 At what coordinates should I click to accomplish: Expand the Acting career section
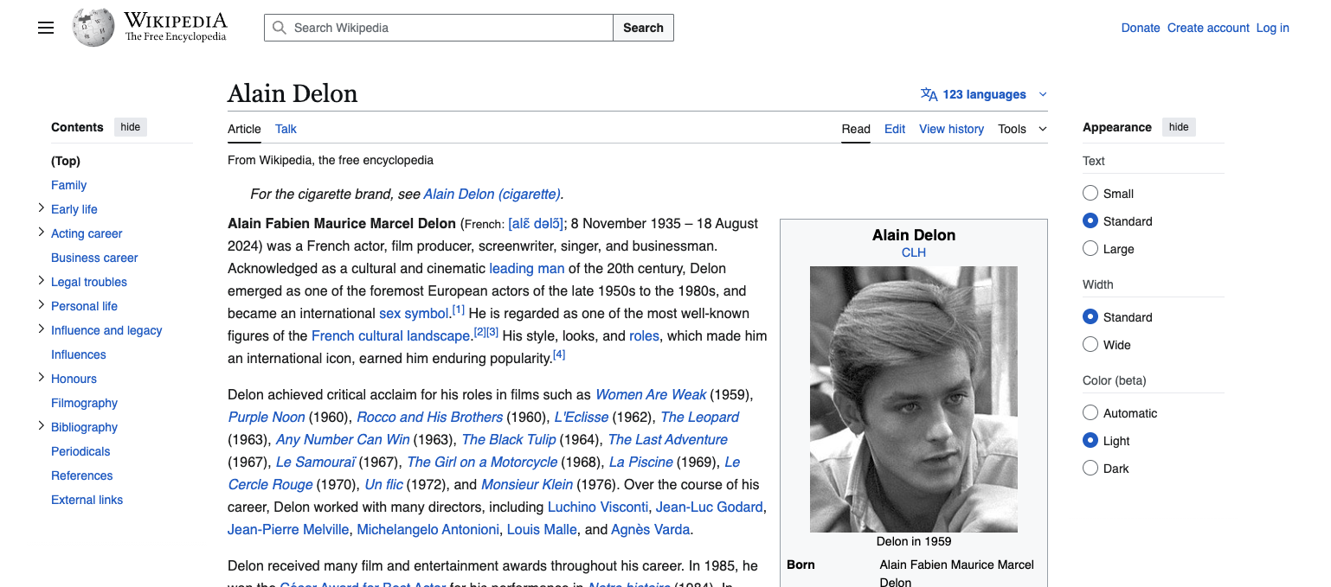[41, 232]
